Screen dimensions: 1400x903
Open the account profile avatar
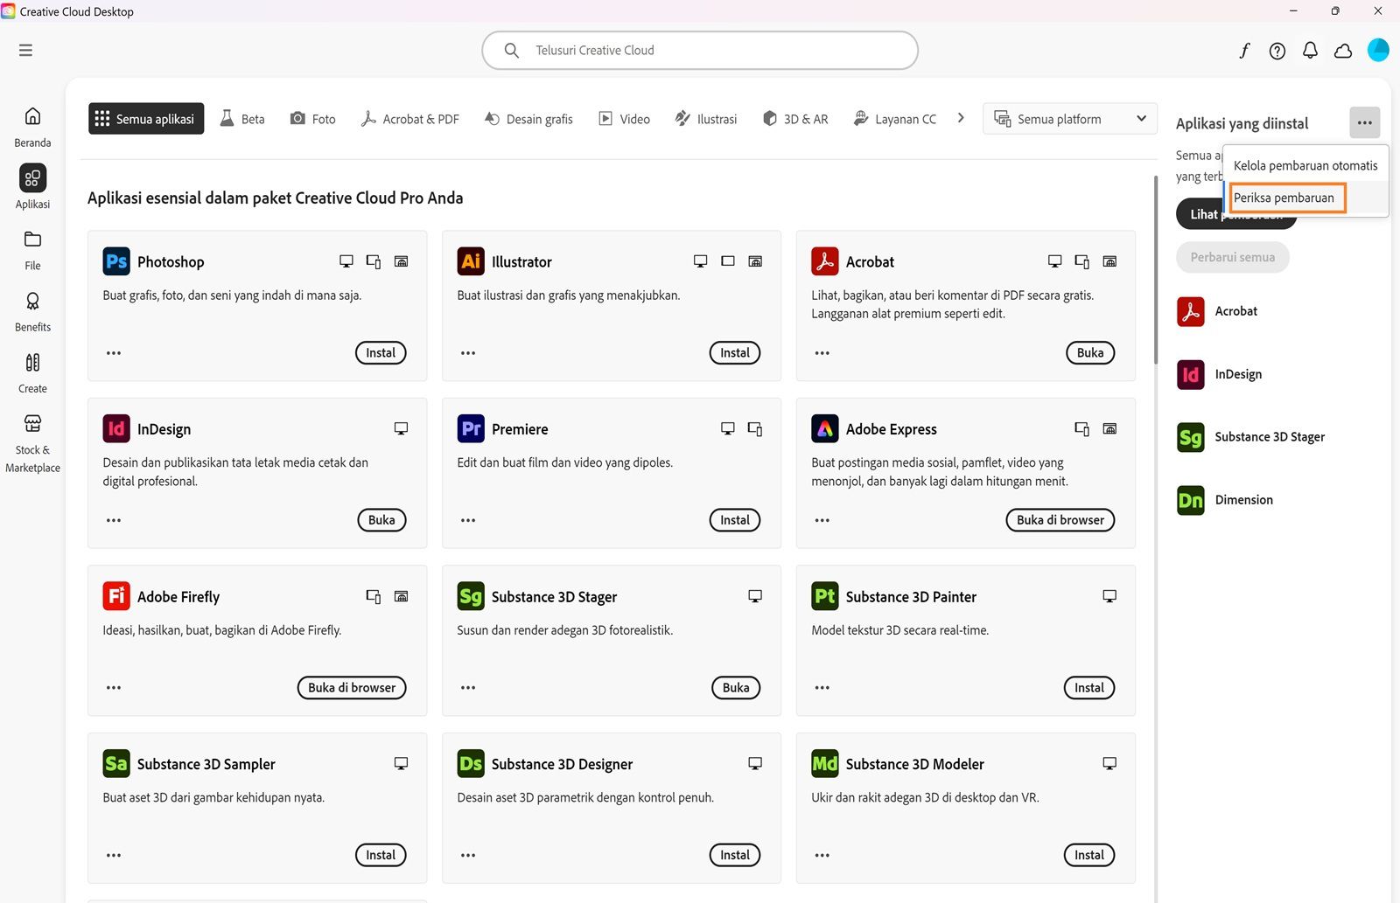[1378, 50]
